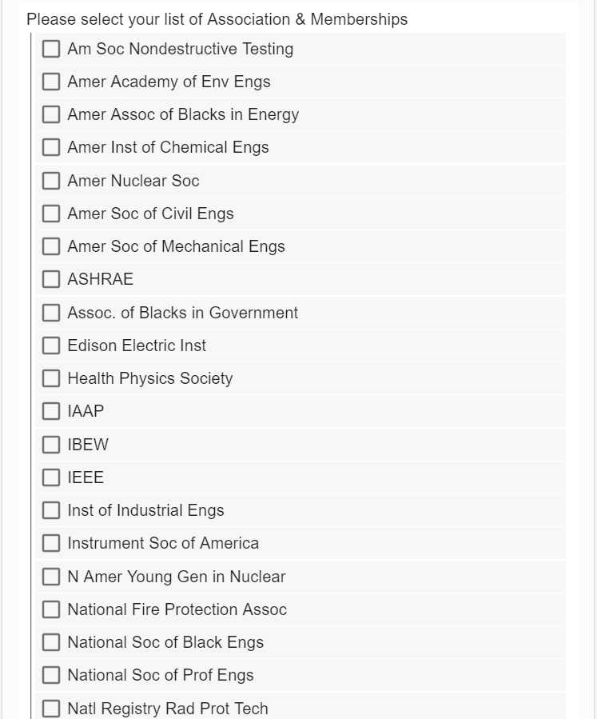Screen dimensions: 597x719
Task: Tick National Fire Protection Assoc checkbox
Action: click(x=51, y=609)
